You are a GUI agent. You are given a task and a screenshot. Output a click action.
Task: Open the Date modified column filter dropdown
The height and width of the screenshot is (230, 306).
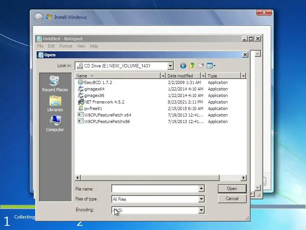[203, 76]
